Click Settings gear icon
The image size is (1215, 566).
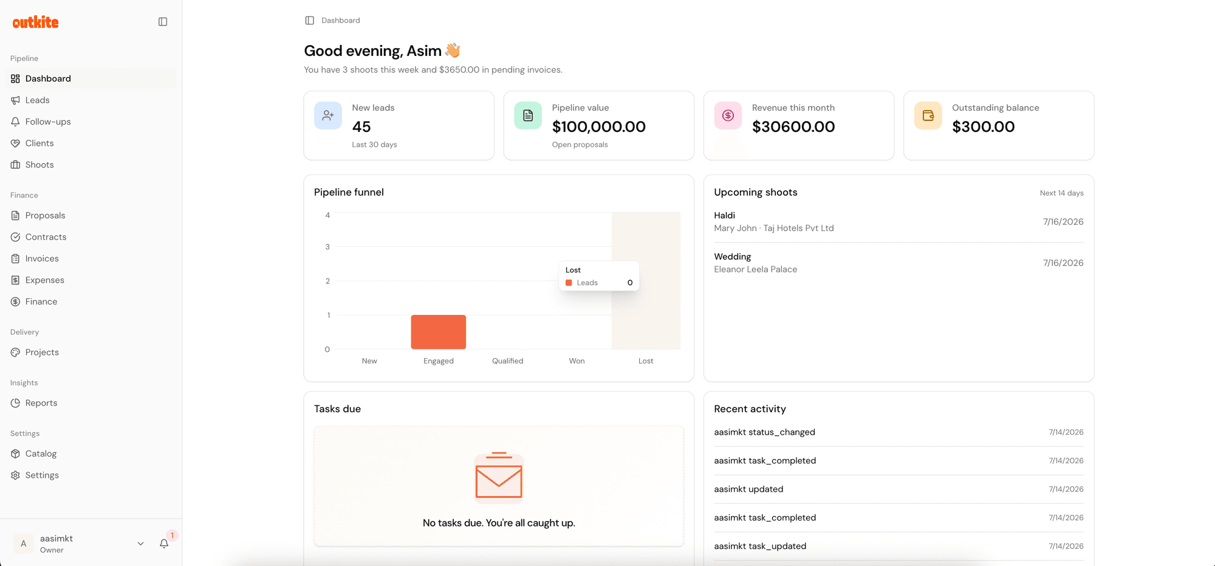point(15,475)
